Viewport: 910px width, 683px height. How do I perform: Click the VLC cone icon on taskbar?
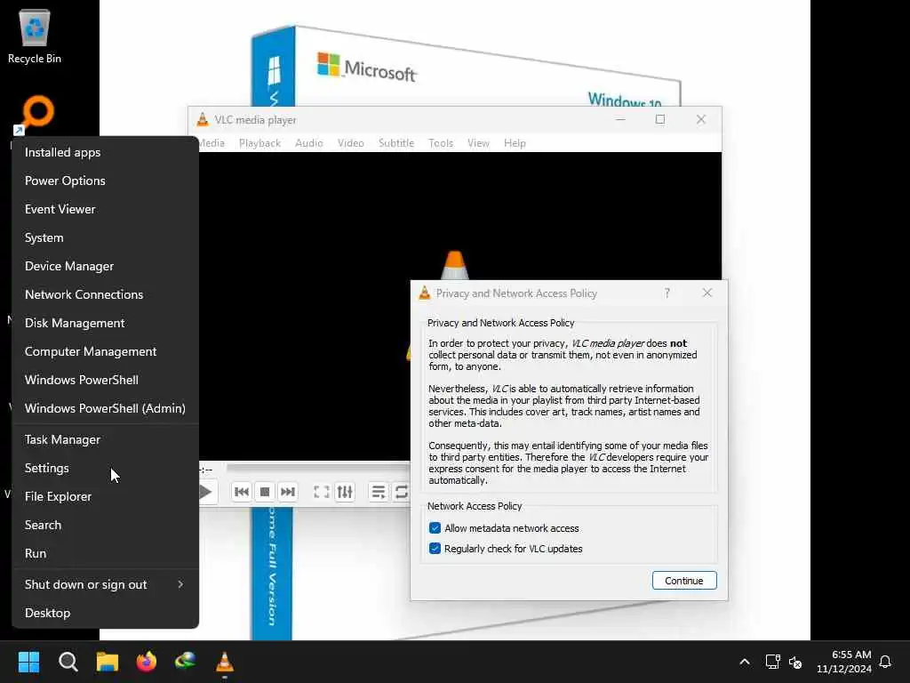pos(225,662)
